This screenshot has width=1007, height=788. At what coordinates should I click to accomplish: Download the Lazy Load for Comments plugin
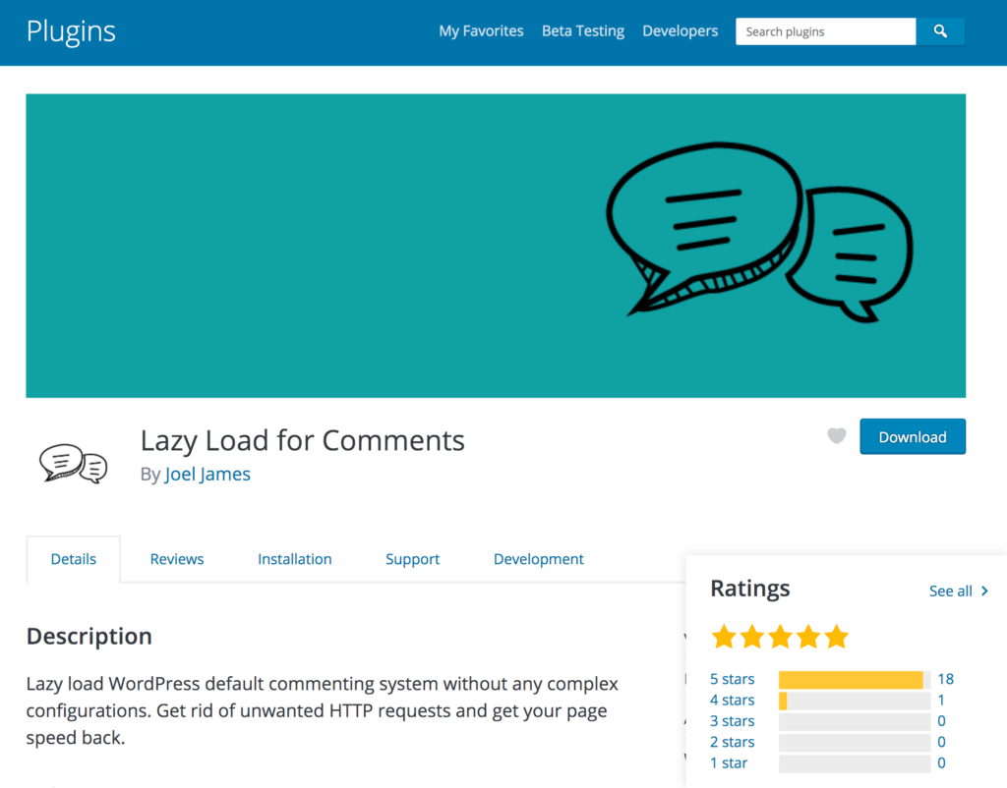click(x=913, y=436)
